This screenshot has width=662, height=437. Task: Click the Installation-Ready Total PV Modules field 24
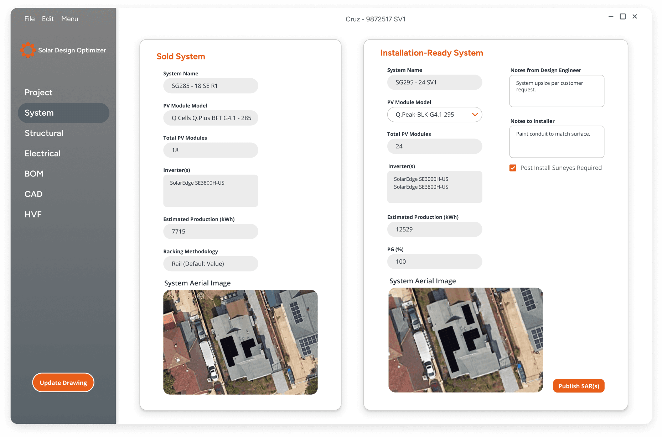click(x=435, y=146)
